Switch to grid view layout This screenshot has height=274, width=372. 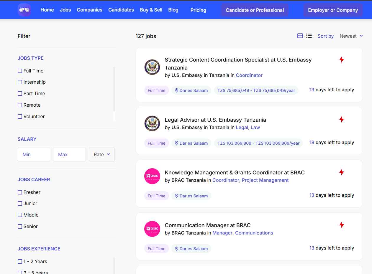click(x=300, y=36)
